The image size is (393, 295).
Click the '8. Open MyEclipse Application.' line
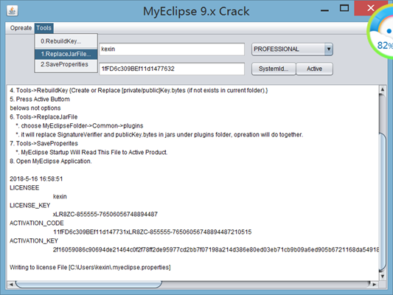tap(51, 162)
